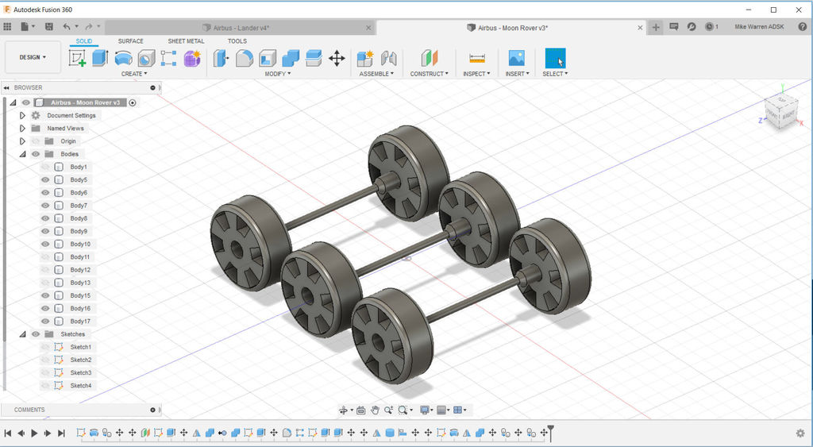
Task: Switch to the TOOLS tab
Action: pyautogui.click(x=237, y=41)
